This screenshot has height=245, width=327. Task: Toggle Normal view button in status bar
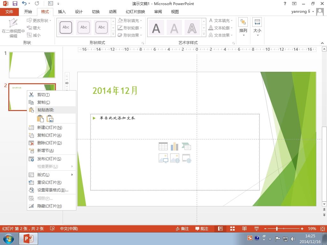220,228
